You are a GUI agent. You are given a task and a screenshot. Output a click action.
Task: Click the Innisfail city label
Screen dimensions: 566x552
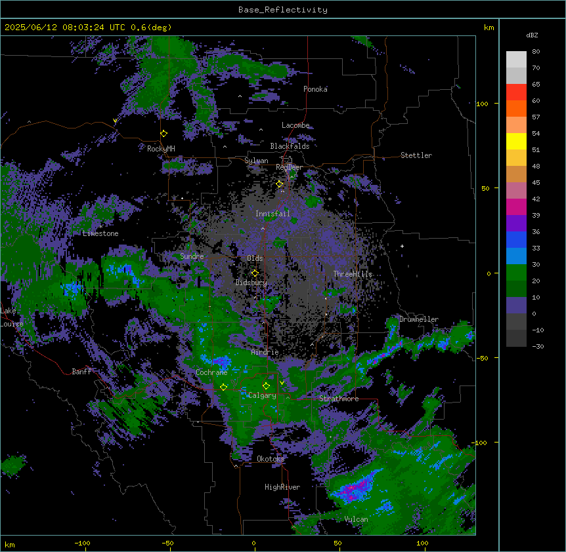[272, 214]
